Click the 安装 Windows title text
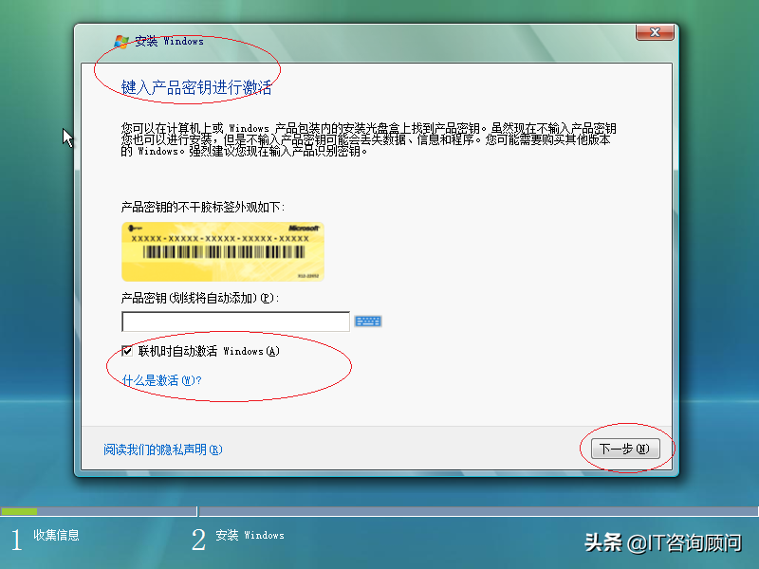Image resolution: width=759 pixels, height=569 pixels. pyautogui.click(x=169, y=41)
